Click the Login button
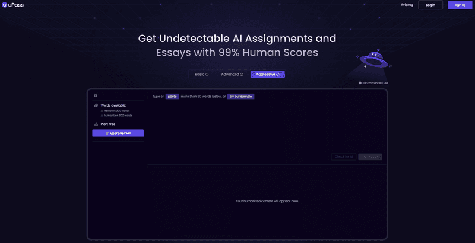The width and height of the screenshot is (475, 243). pyautogui.click(x=430, y=5)
